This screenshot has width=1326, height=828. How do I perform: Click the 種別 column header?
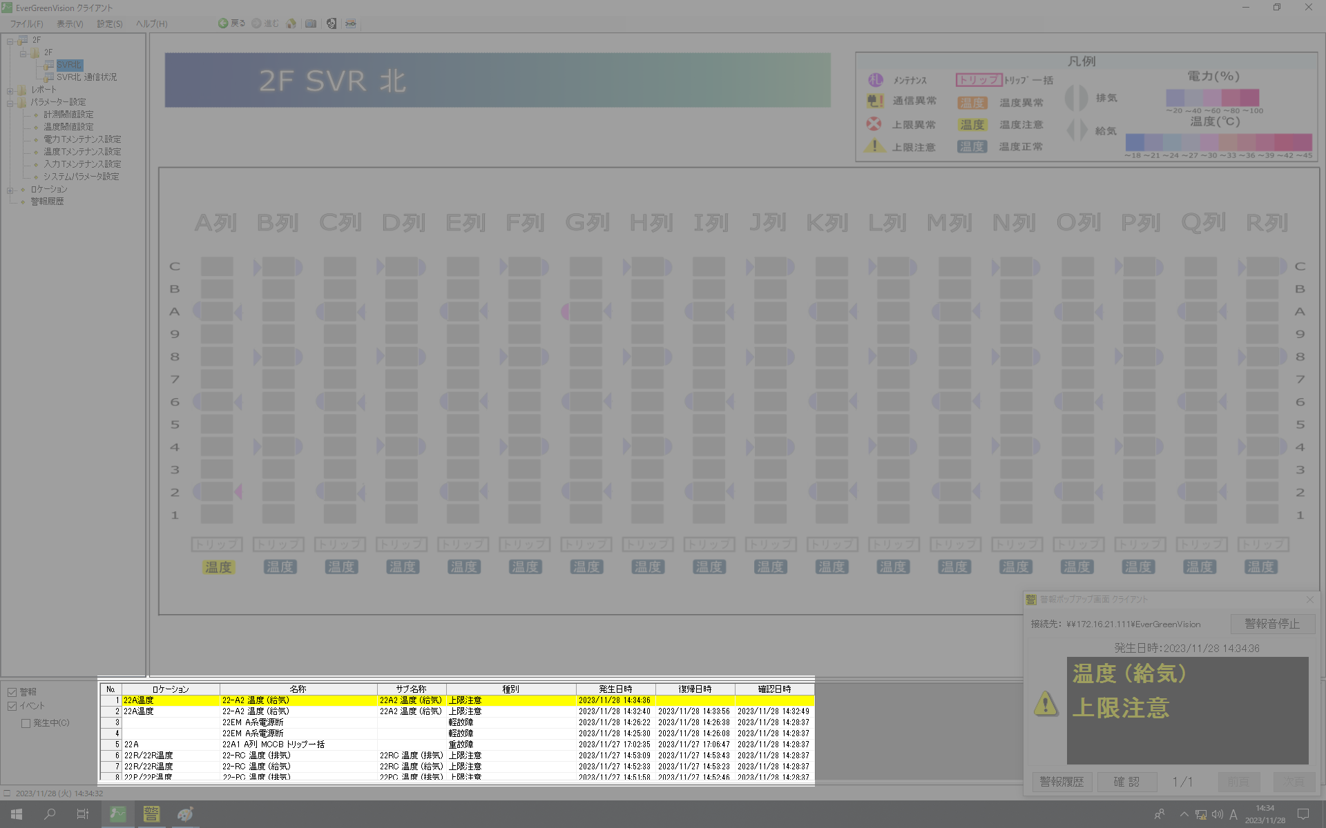click(511, 689)
